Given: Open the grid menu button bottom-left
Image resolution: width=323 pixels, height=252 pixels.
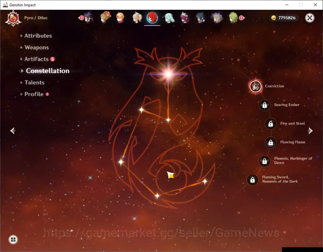Looking at the screenshot, I should [x=13, y=240].
